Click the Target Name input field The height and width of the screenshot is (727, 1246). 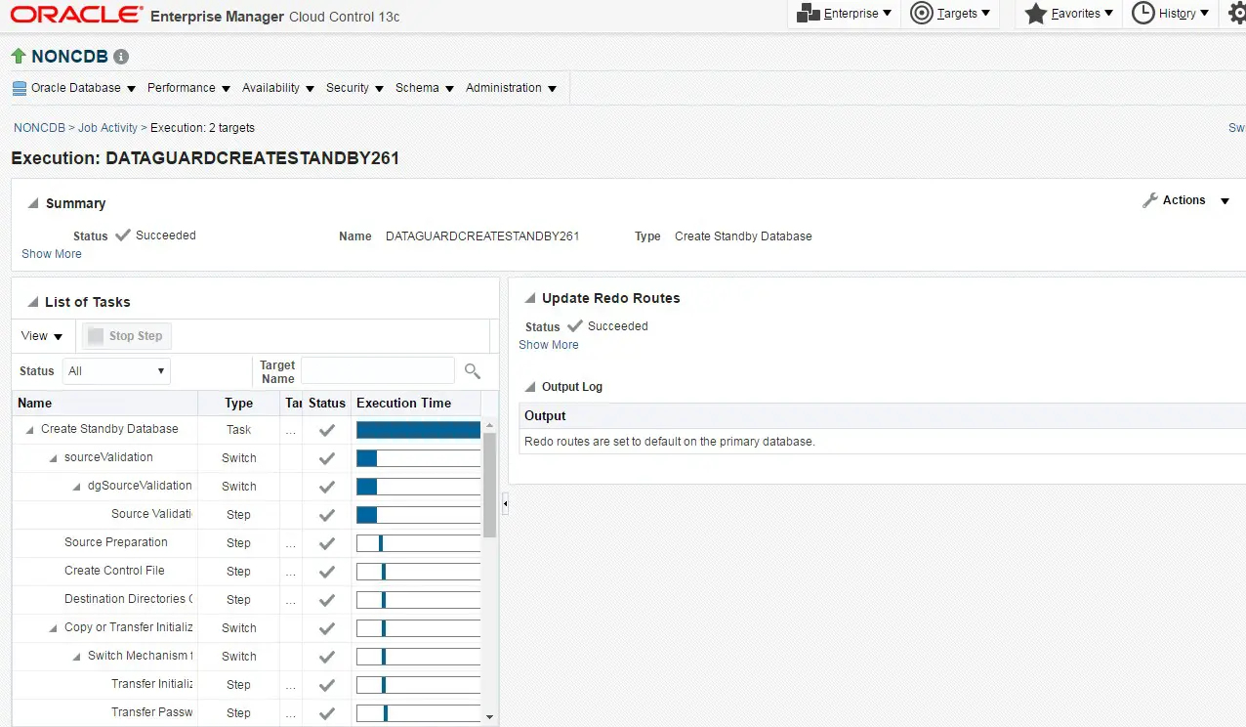378,370
